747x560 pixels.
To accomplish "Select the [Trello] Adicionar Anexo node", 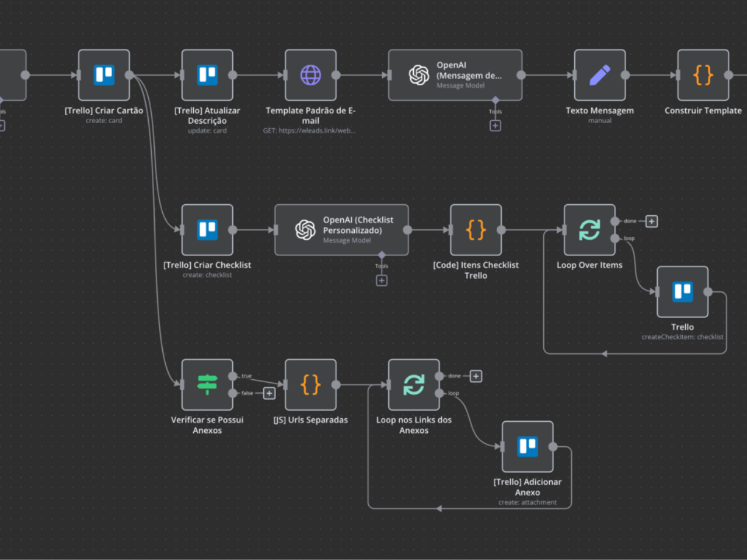I will pyautogui.click(x=528, y=447).
